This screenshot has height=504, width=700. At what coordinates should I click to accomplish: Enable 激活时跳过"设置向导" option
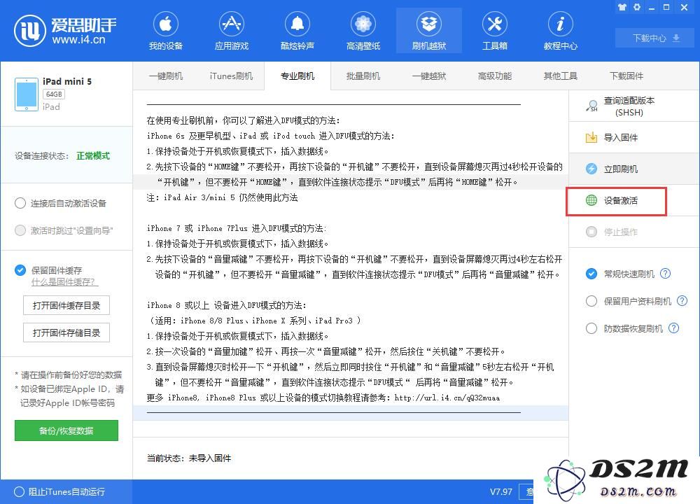(x=20, y=230)
